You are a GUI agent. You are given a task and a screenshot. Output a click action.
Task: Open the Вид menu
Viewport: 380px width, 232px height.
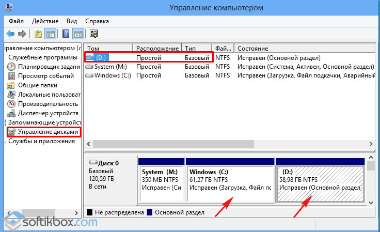click(72, 21)
